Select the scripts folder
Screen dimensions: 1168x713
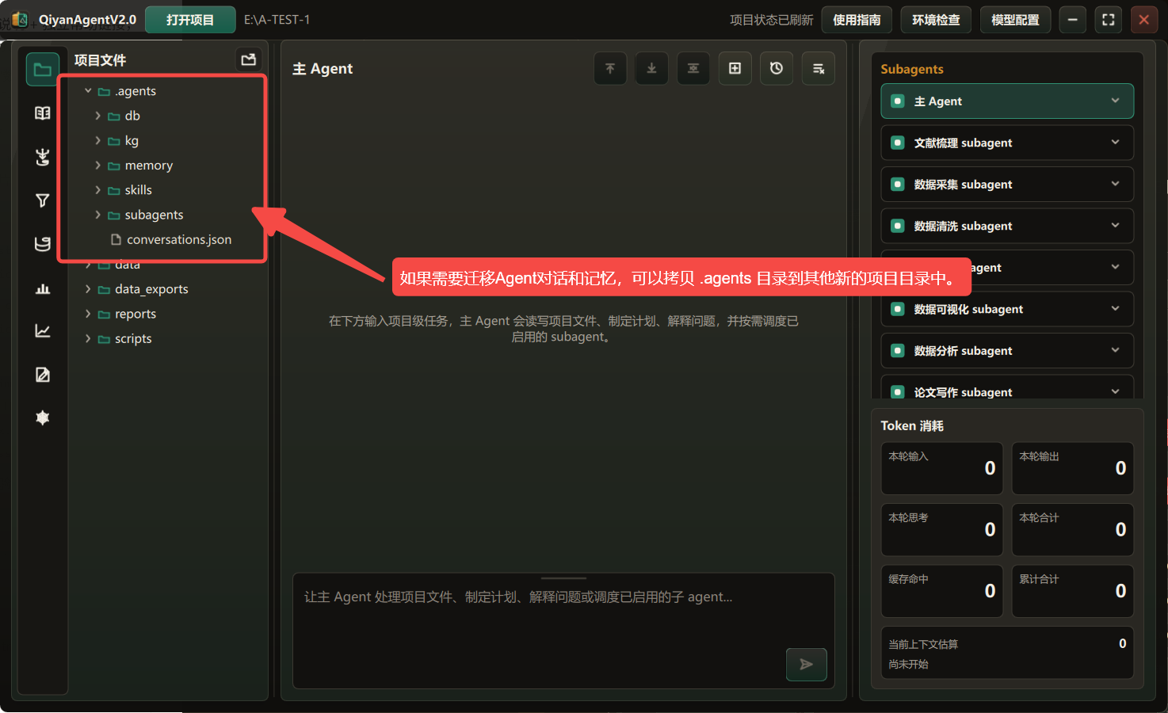pyautogui.click(x=124, y=338)
